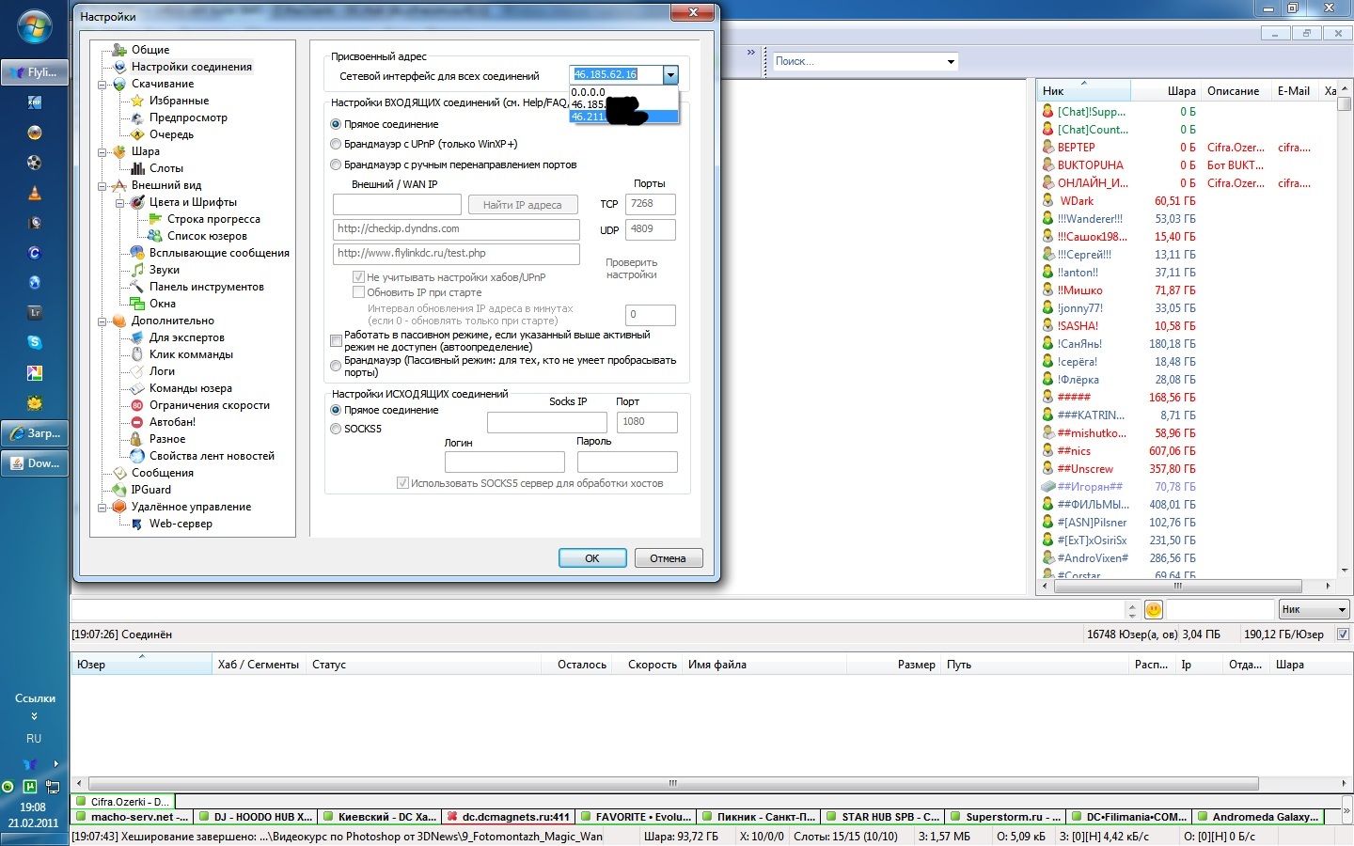
Task: Click the Слоты bar chart icon
Action: click(x=137, y=168)
